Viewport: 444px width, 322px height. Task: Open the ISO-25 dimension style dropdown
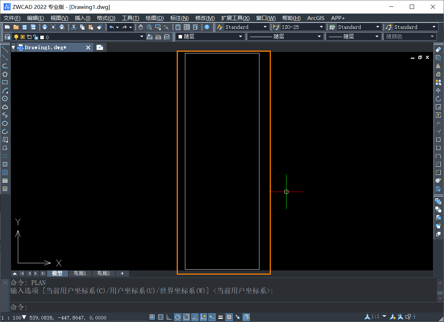pos(302,27)
